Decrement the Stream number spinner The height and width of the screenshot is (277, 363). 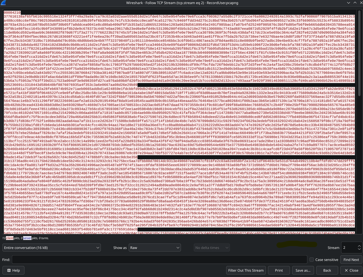pos(359,249)
